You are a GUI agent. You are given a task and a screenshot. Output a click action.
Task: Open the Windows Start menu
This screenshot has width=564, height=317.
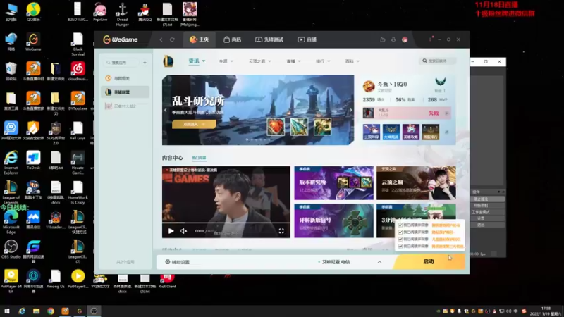(6, 311)
